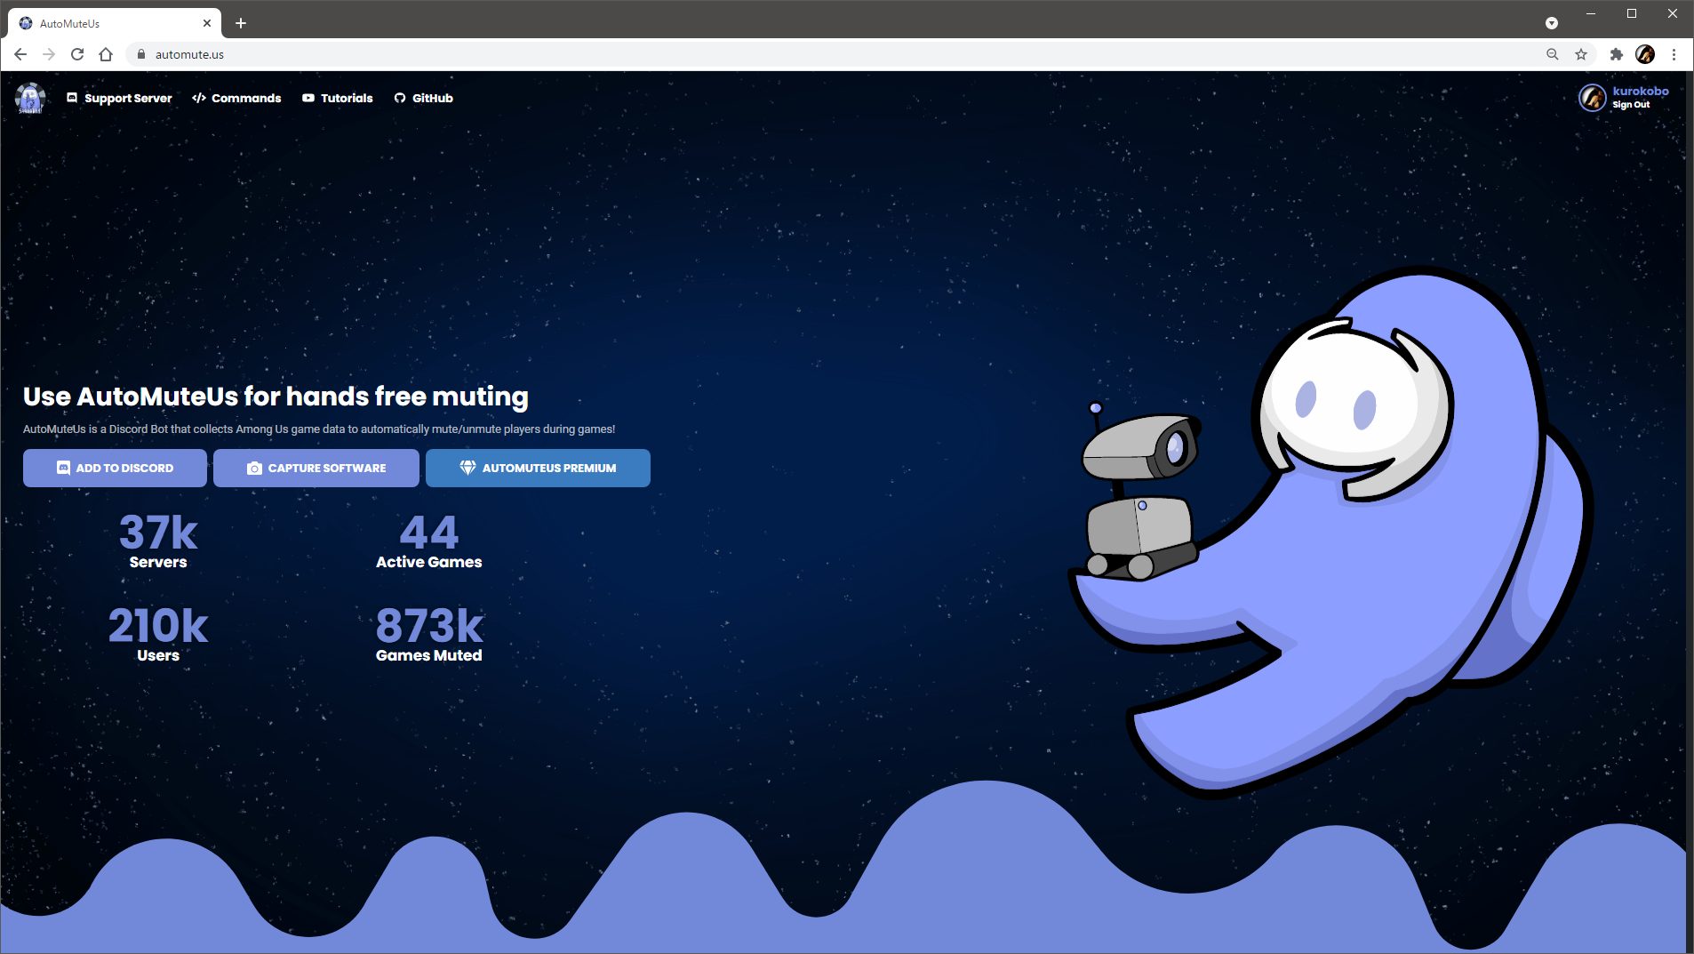This screenshot has width=1694, height=954.
Task: Open the Chrome extensions puzzle icon
Action: pos(1617,54)
